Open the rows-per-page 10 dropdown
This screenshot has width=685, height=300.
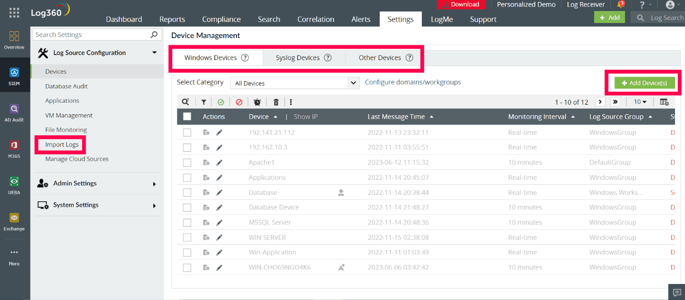point(640,102)
